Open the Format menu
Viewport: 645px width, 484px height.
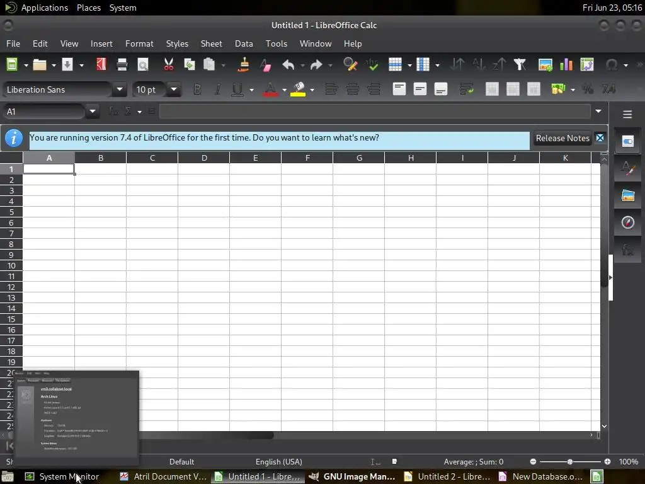coord(139,43)
